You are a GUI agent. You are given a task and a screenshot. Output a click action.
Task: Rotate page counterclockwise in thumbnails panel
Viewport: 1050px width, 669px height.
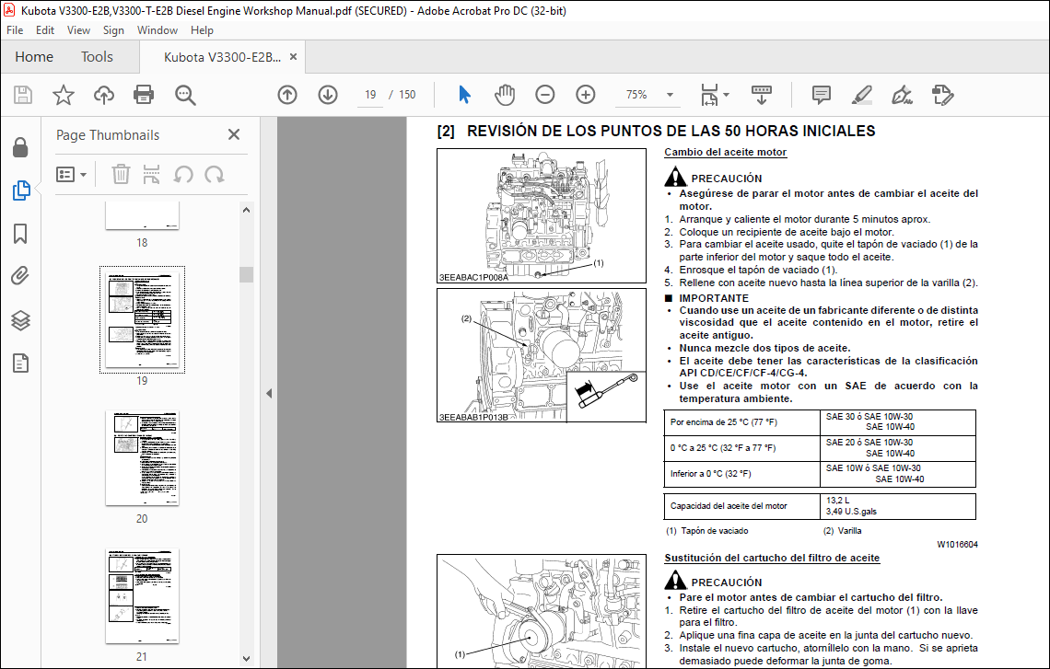tap(182, 175)
